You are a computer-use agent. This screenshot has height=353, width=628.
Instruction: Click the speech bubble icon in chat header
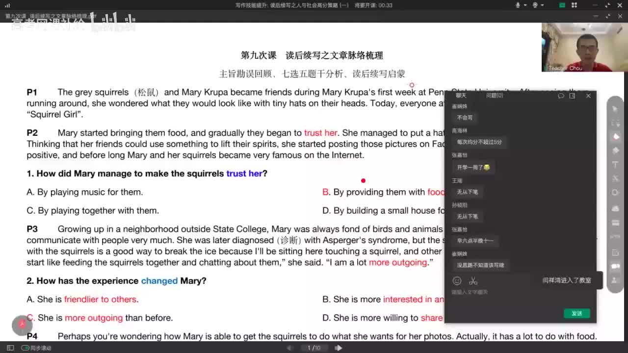click(561, 96)
